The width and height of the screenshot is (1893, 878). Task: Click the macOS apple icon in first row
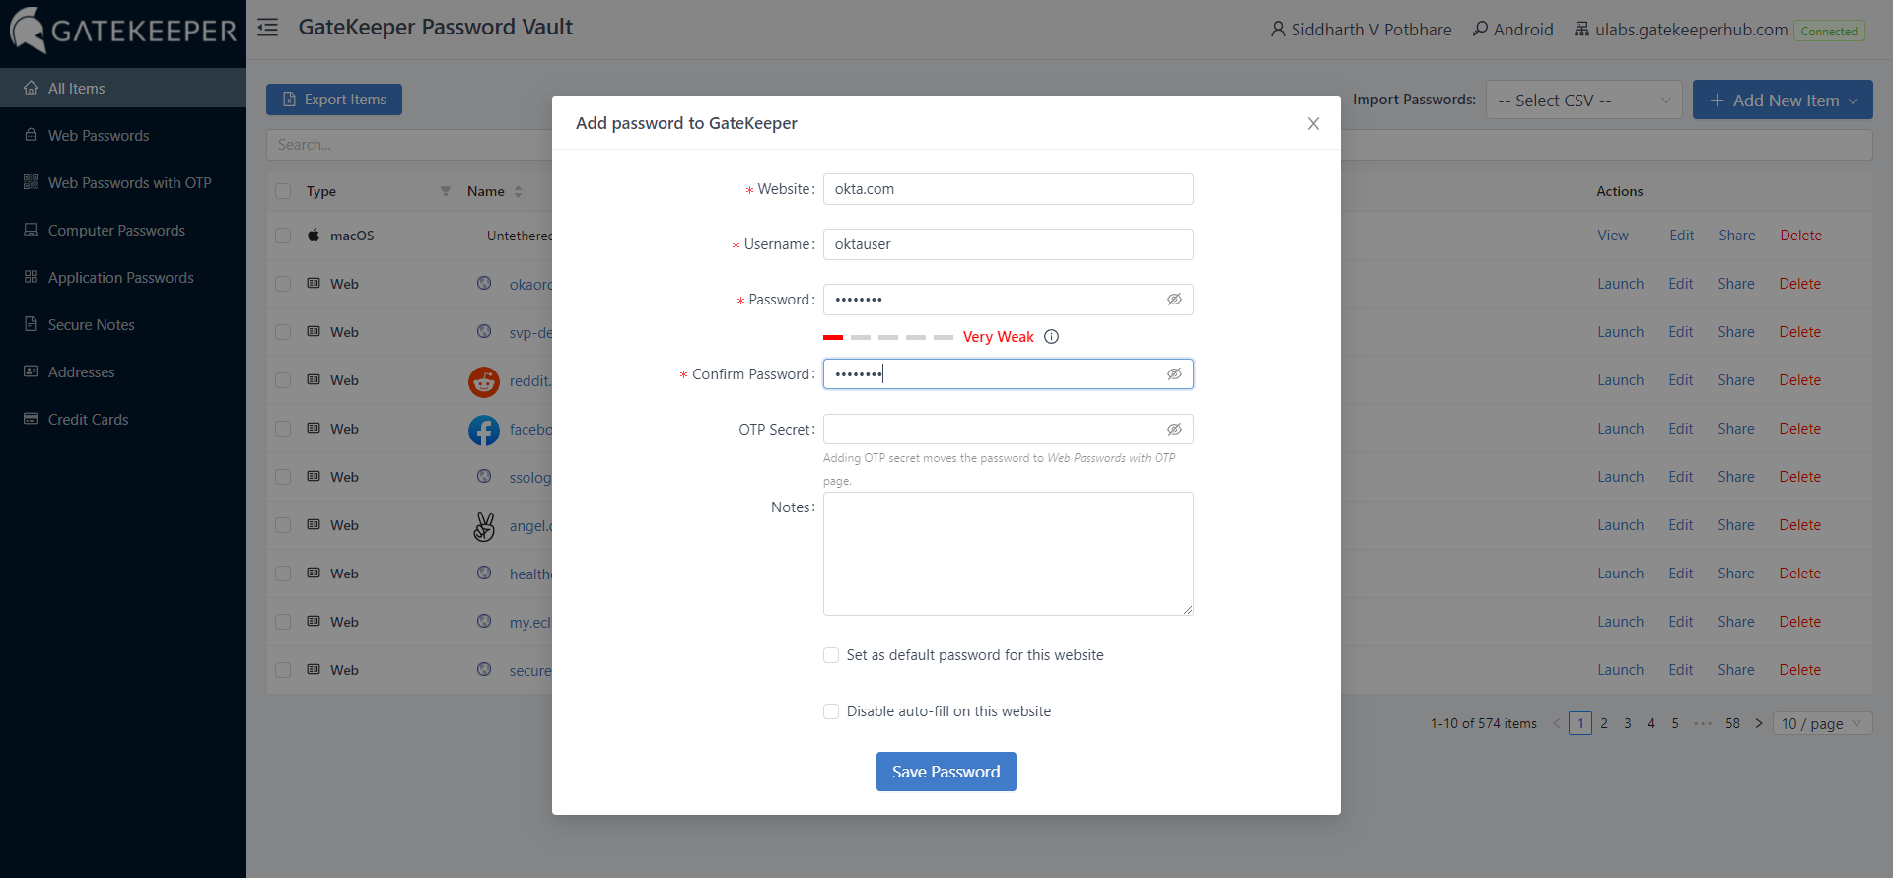click(x=314, y=236)
